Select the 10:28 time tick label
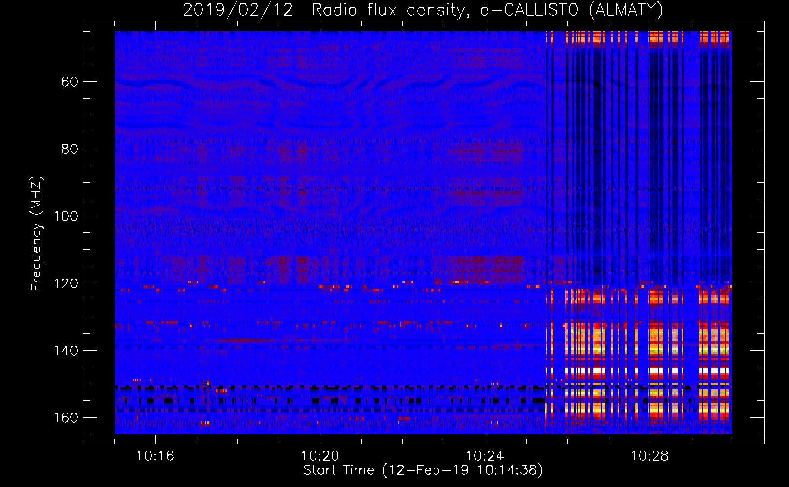This screenshot has height=487, width=789. click(x=650, y=456)
